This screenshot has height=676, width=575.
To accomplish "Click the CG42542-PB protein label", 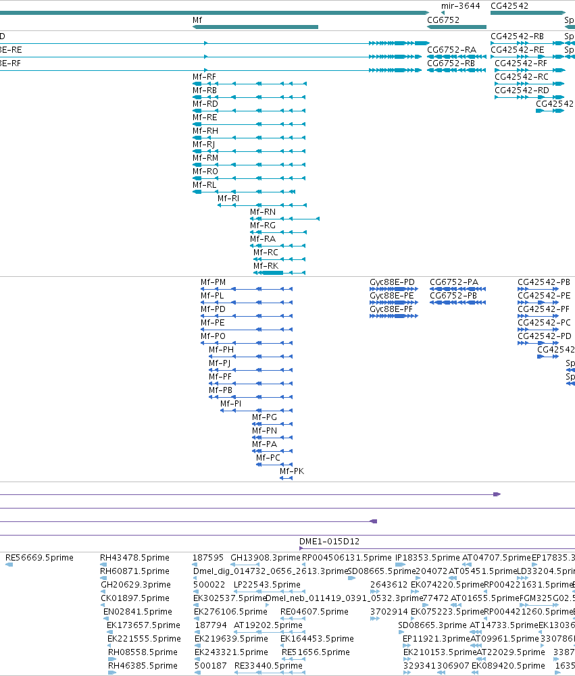I will 543,282.
